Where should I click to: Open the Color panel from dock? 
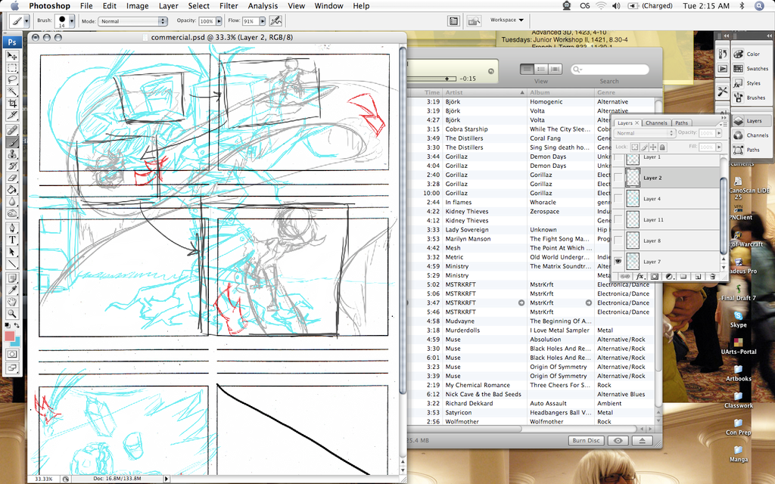click(750, 54)
